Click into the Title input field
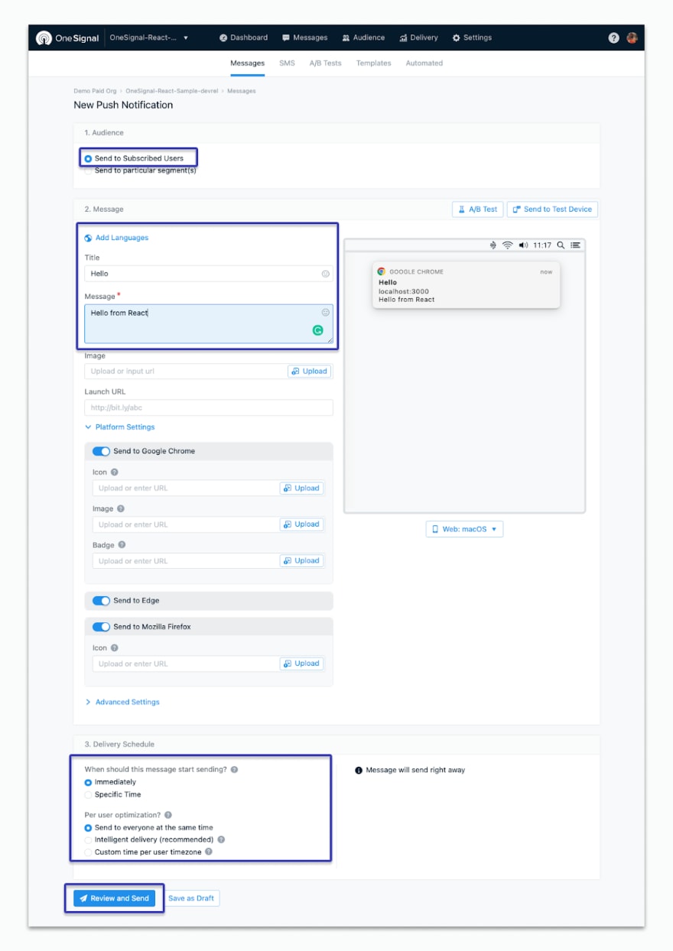Screen dimensions: 673x951 (x=209, y=274)
